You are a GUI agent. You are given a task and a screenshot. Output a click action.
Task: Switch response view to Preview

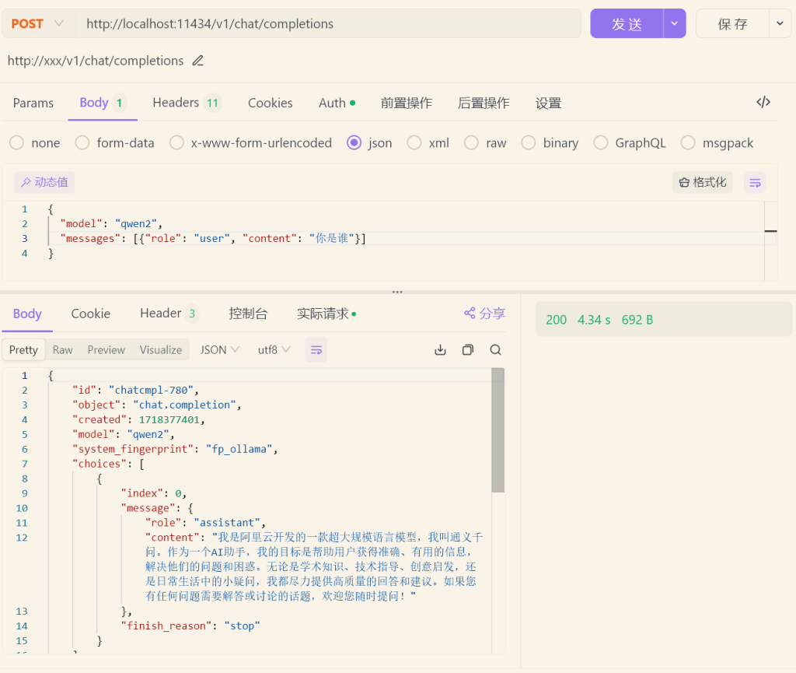coord(106,350)
